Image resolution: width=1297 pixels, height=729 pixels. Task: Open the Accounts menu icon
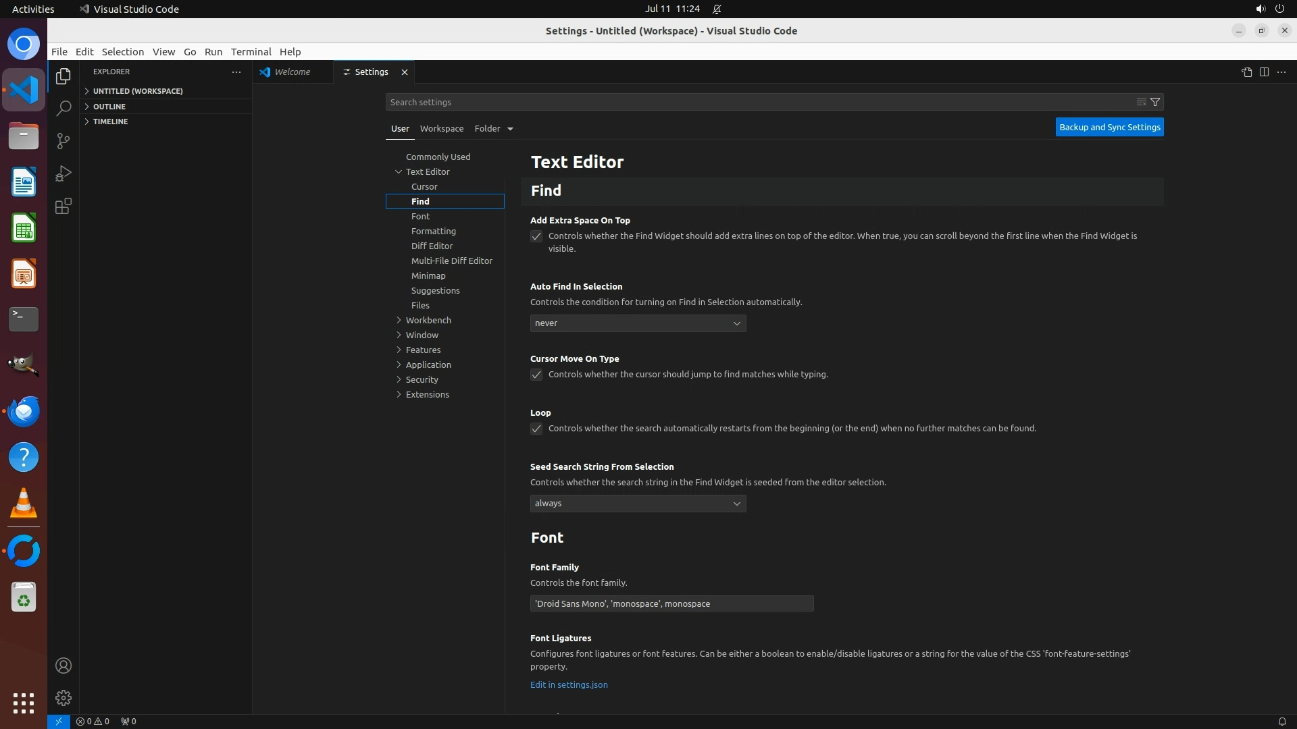(x=63, y=666)
